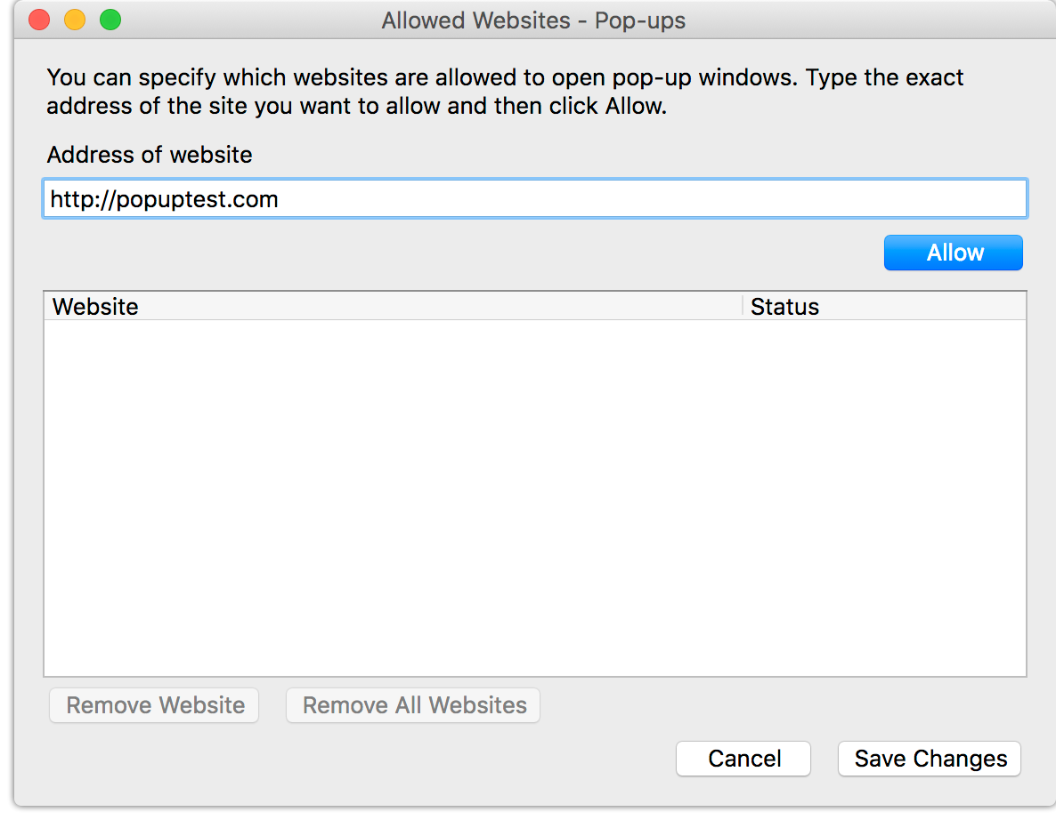The width and height of the screenshot is (1056, 820).
Task: Click the 'then click Allow' instruction line
Action: [356, 107]
